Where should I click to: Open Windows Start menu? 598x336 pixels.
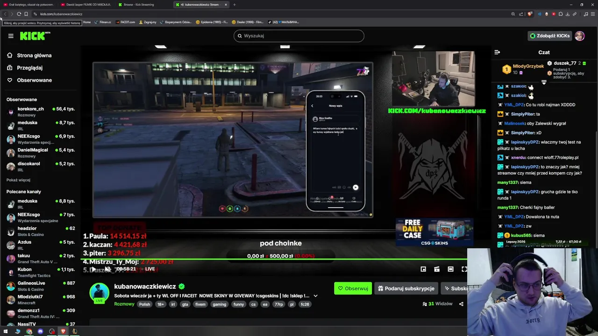click(6, 331)
